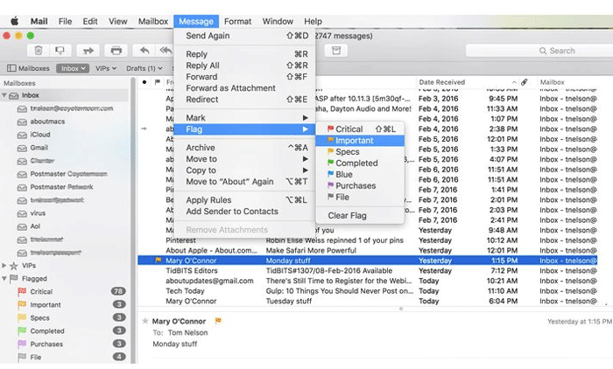Open the File menu
The width and height of the screenshot is (613, 369).
tap(65, 21)
